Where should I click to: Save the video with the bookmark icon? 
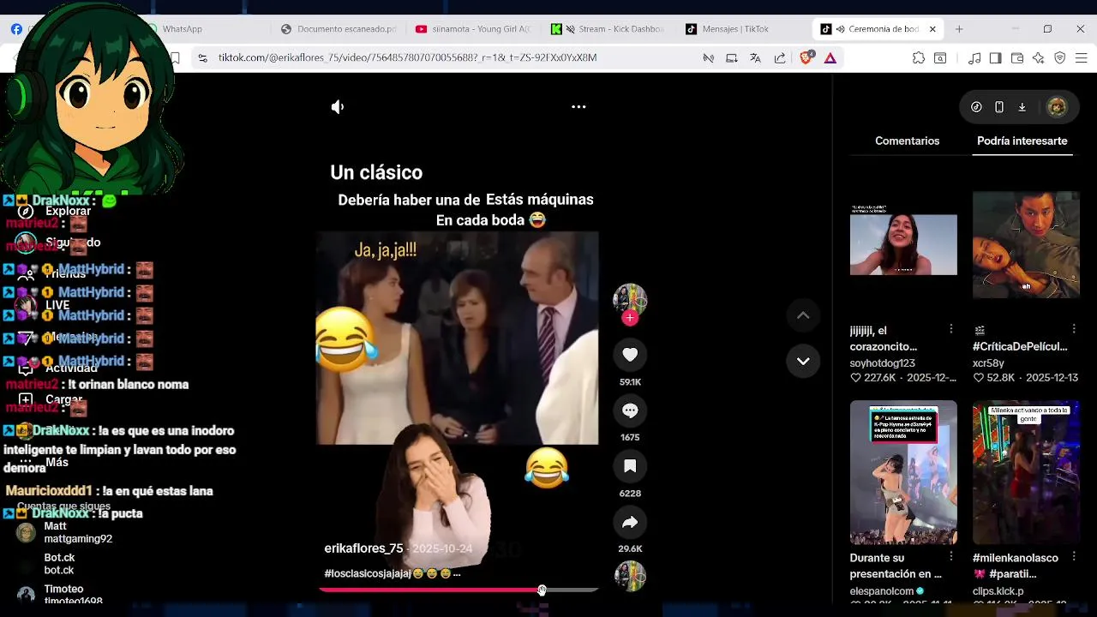630,466
